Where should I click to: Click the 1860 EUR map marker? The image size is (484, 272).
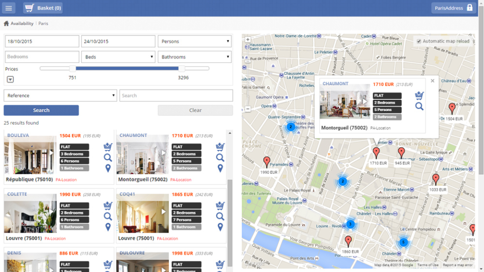(x=348, y=241)
